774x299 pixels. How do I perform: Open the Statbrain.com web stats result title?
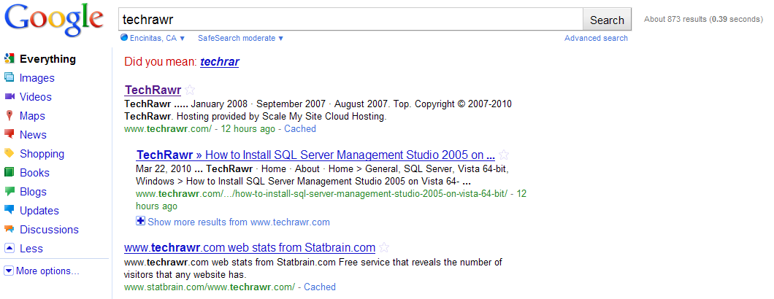pos(250,247)
